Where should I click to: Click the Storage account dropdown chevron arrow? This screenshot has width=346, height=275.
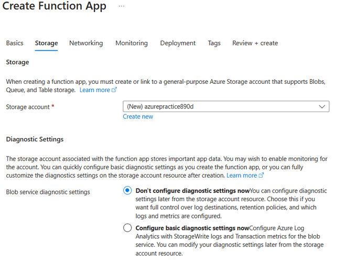click(x=322, y=106)
